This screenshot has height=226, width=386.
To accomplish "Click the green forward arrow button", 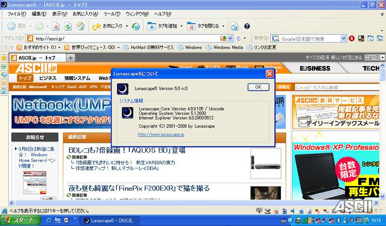I will point(39,26).
